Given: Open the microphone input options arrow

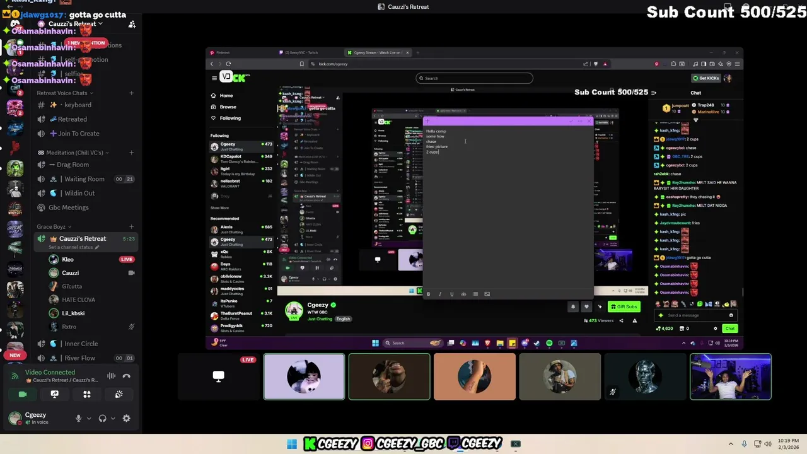Looking at the screenshot, I should tap(89, 418).
